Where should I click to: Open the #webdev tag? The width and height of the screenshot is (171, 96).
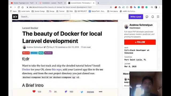[48, 53]
